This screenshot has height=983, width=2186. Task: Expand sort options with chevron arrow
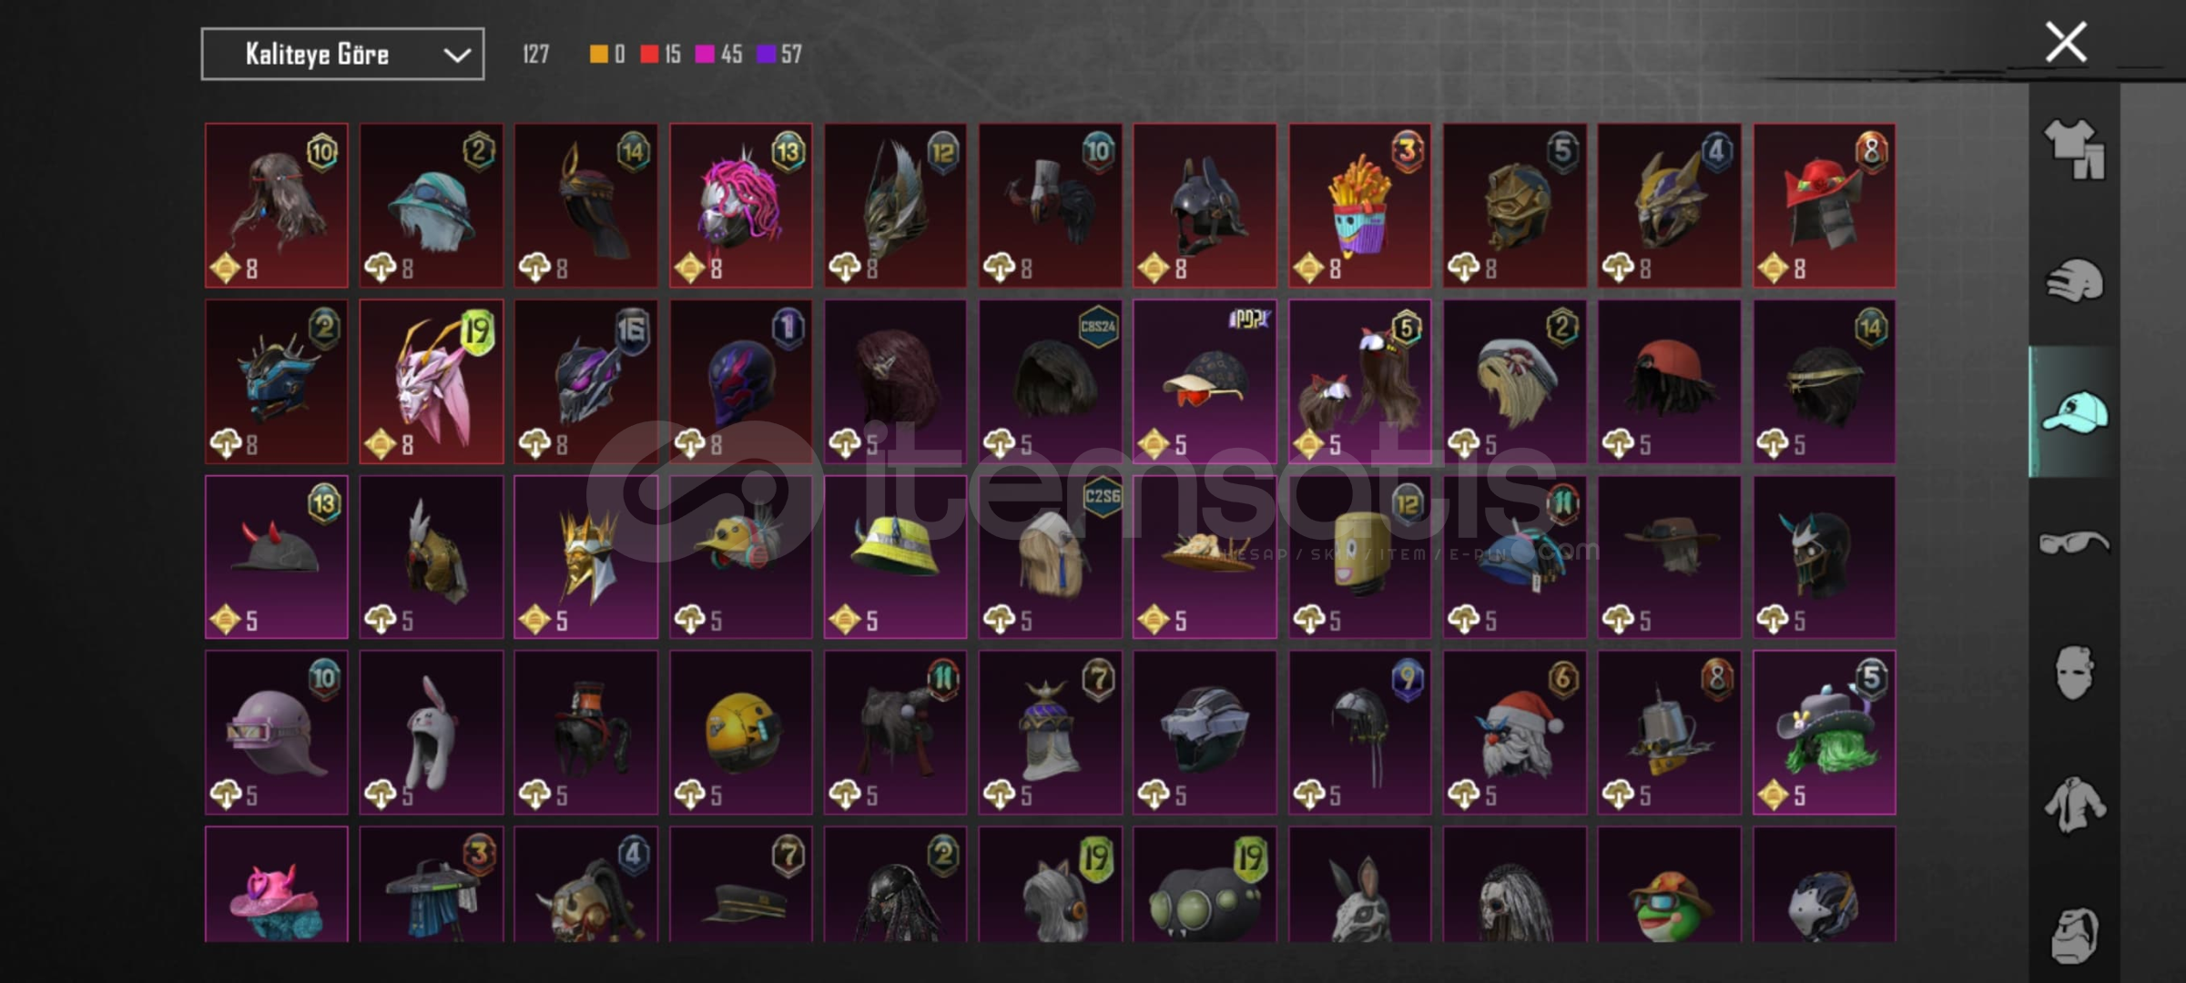coord(457,56)
